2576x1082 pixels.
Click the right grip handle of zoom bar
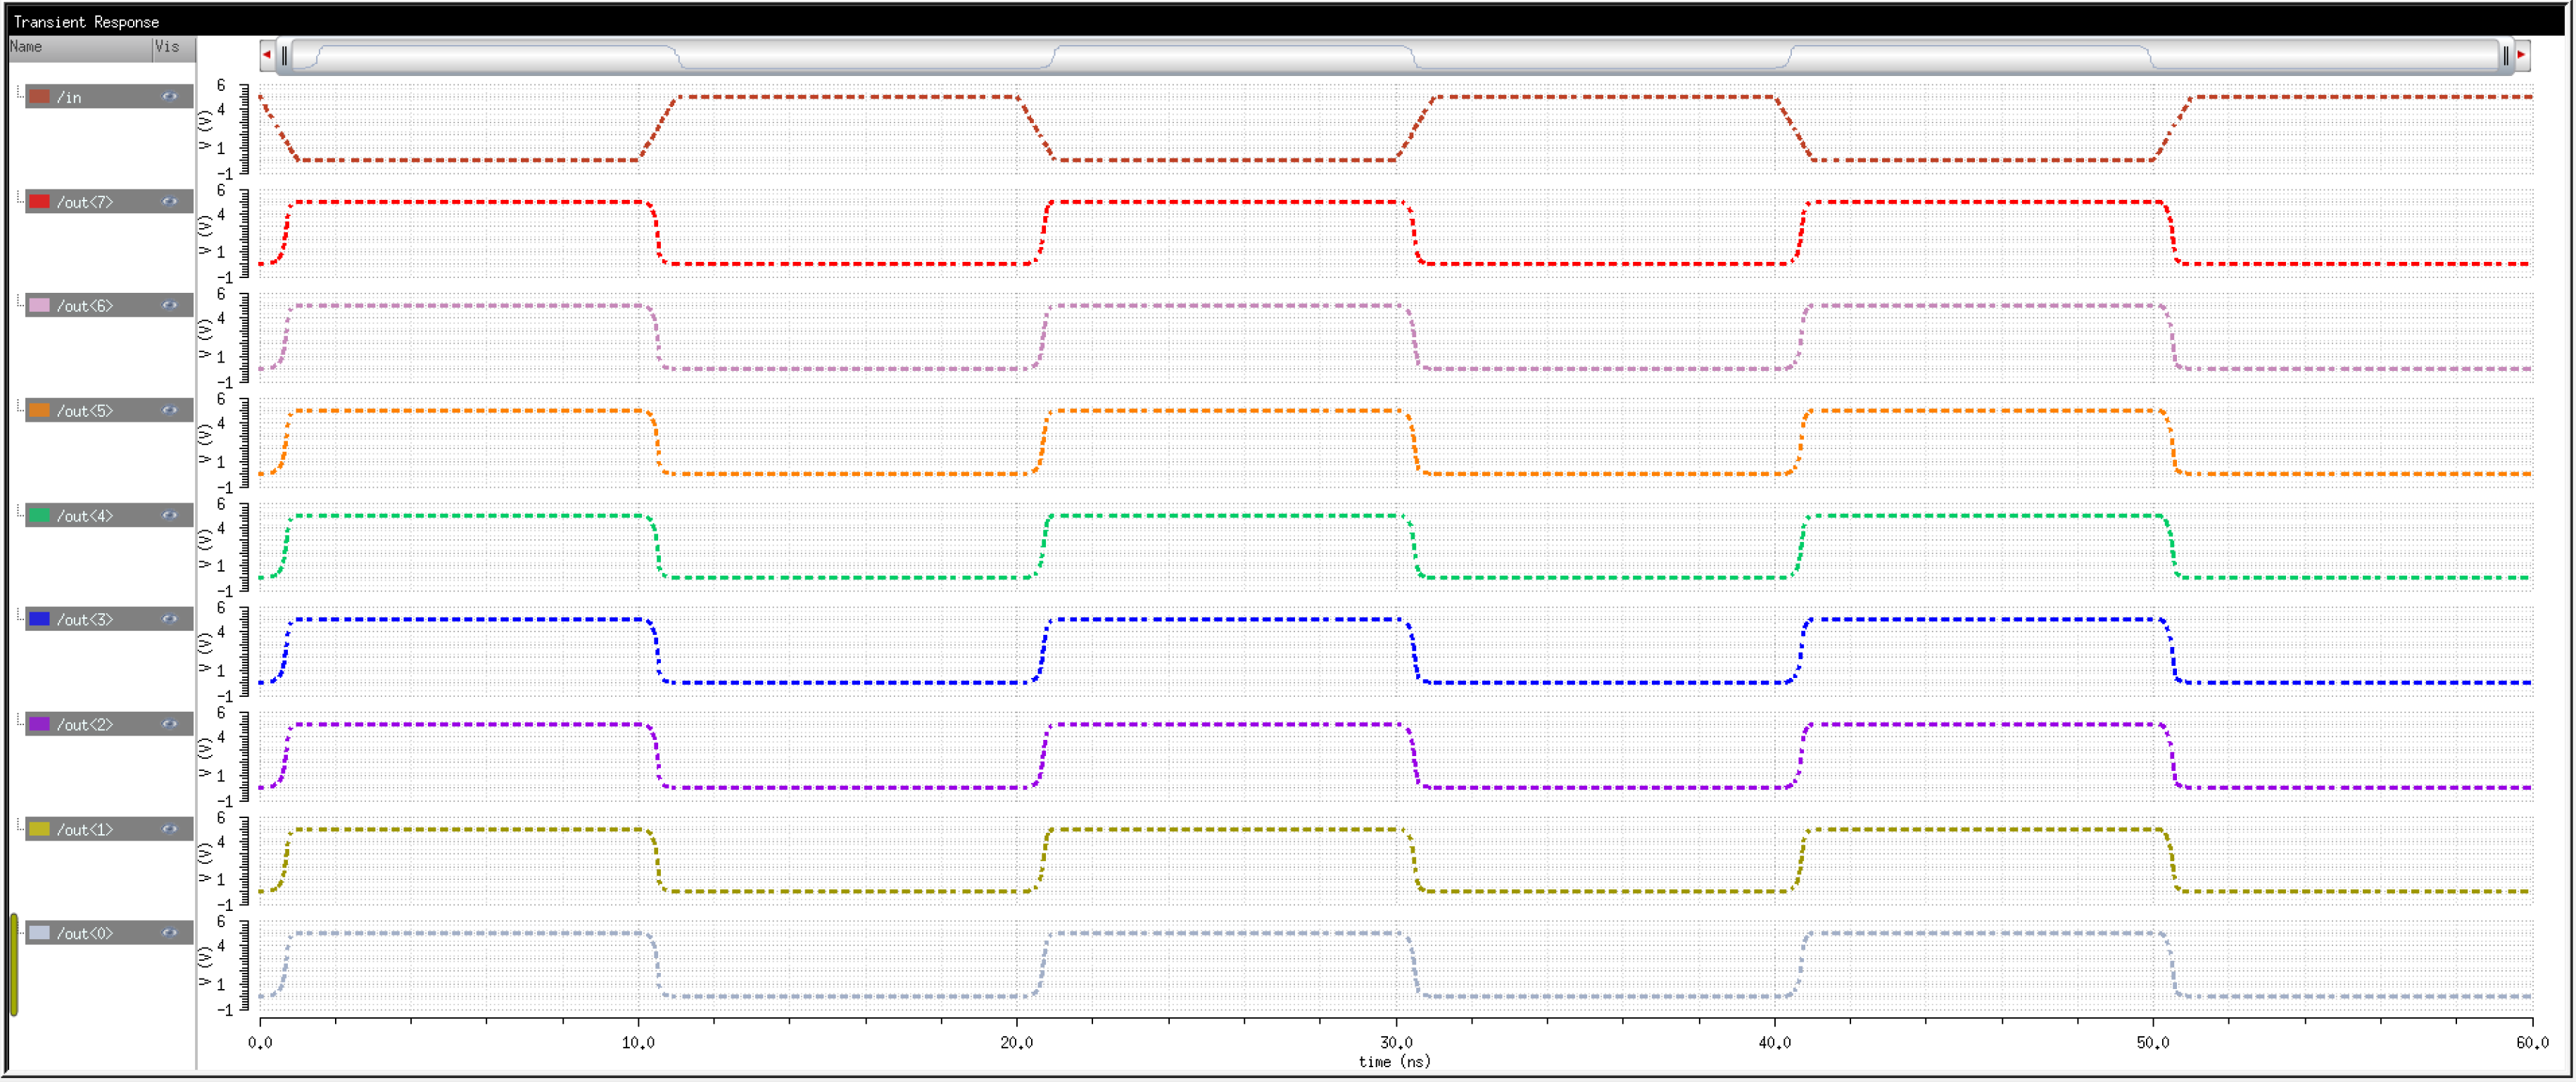[x=2505, y=56]
